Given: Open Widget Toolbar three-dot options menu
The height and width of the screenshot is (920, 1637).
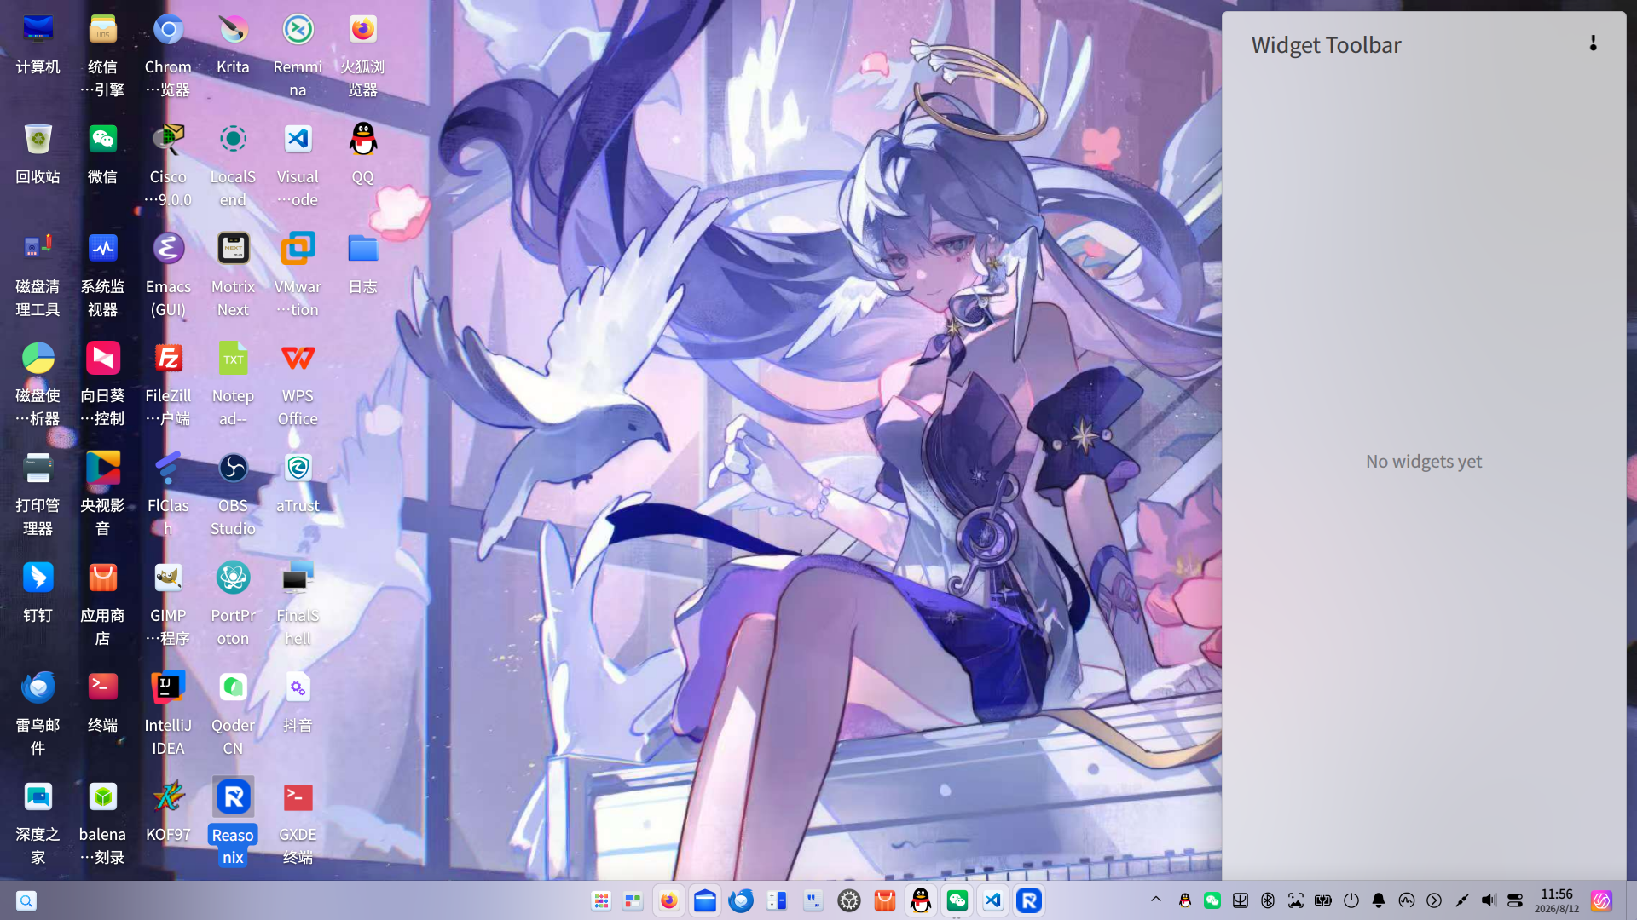Looking at the screenshot, I should [x=1593, y=44].
